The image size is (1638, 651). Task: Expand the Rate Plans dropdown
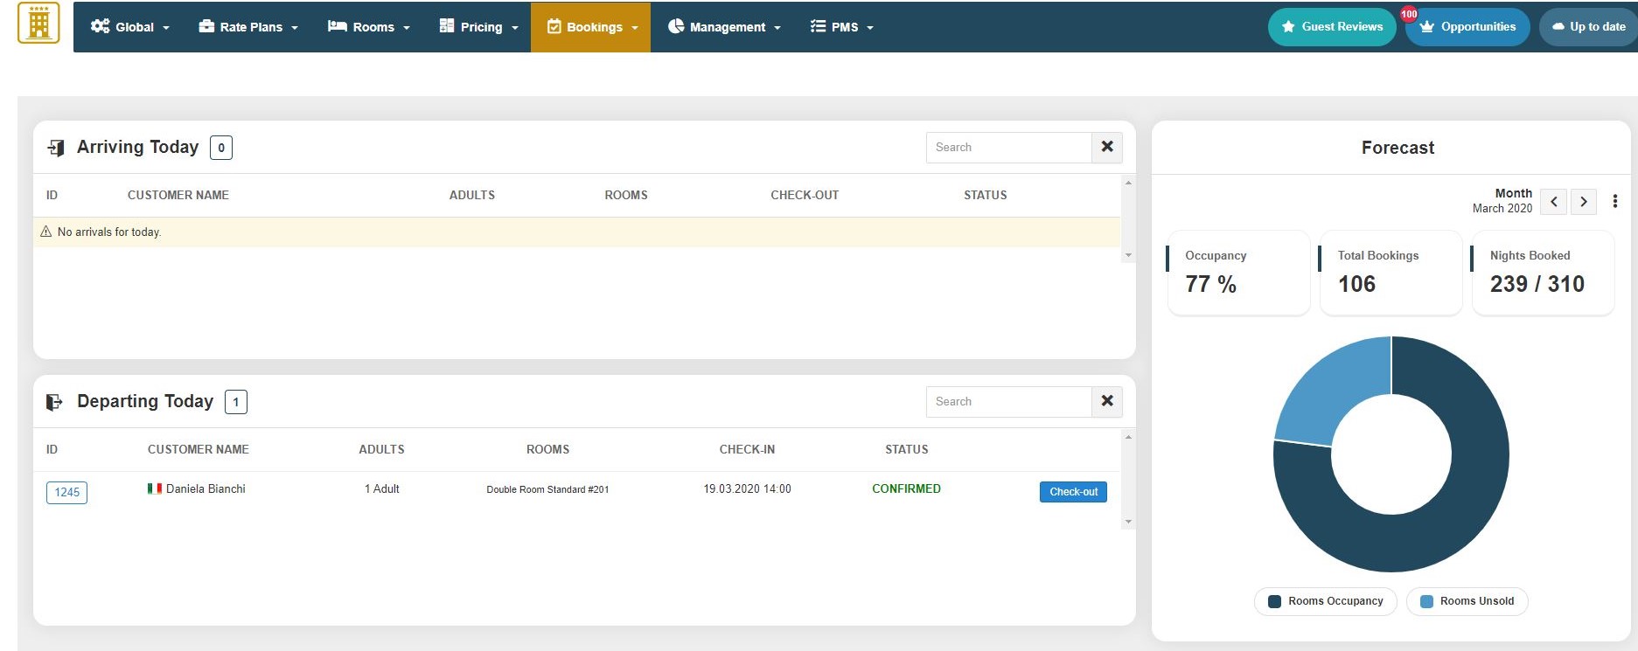tap(248, 27)
